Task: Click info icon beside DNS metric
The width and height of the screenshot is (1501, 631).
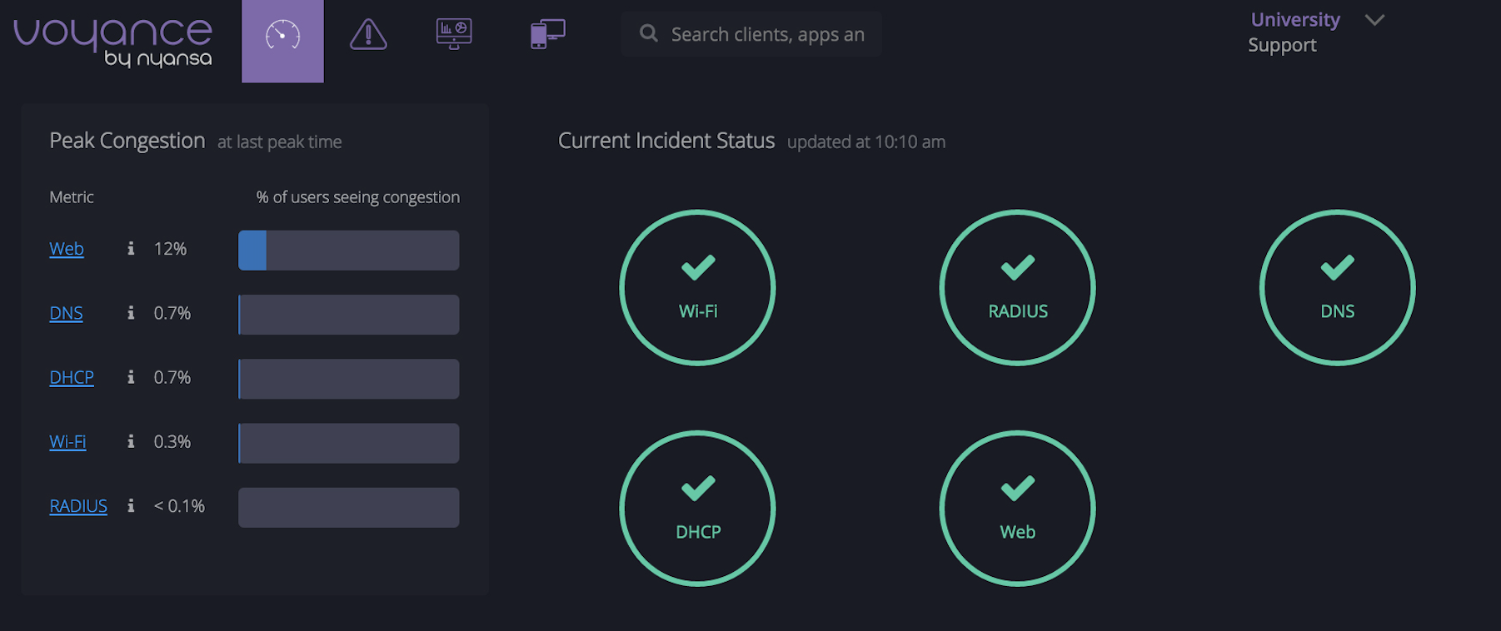Action: click(x=131, y=313)
